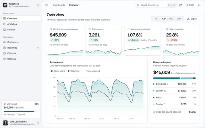Click the Export button
This screenshot has width=205, height=128.
192,19
